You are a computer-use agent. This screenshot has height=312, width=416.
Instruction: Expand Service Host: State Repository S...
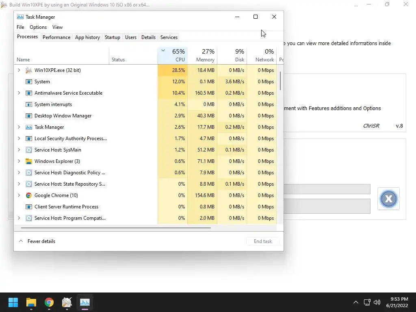point(19,184)
